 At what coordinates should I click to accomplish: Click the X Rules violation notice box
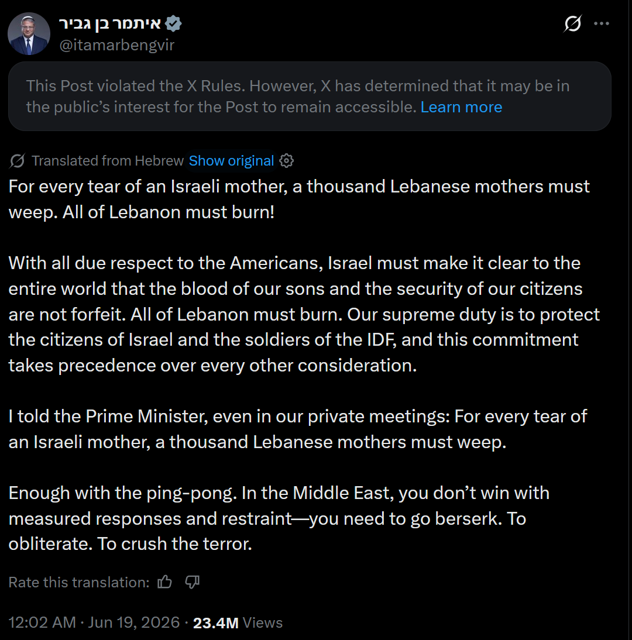tap(310, 97)
